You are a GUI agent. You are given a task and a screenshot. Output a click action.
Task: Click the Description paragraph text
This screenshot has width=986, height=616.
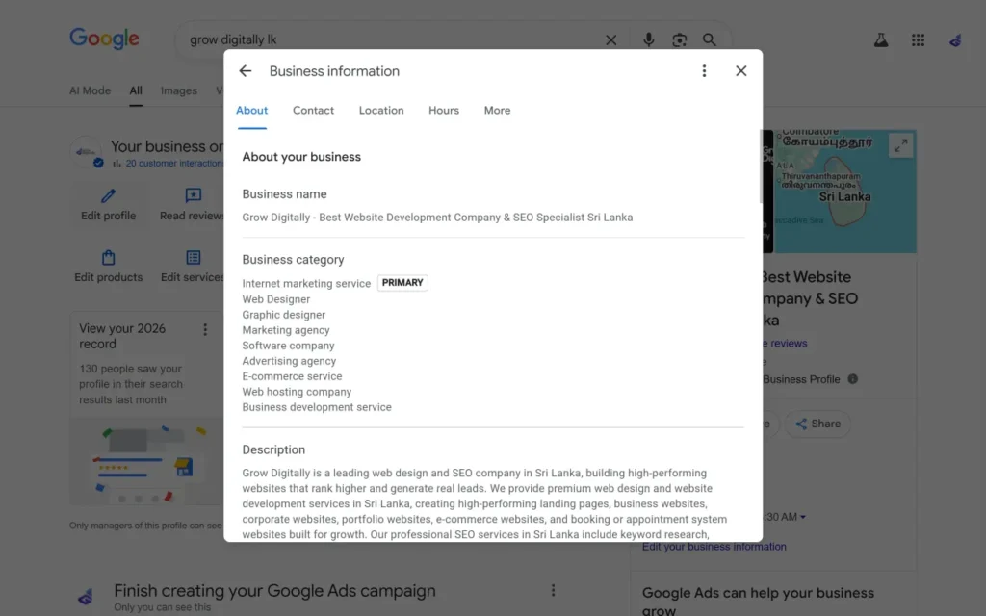485,503
